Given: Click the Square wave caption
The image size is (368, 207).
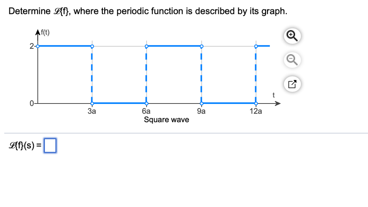Looking at the screenshot, I should point(166,120).
